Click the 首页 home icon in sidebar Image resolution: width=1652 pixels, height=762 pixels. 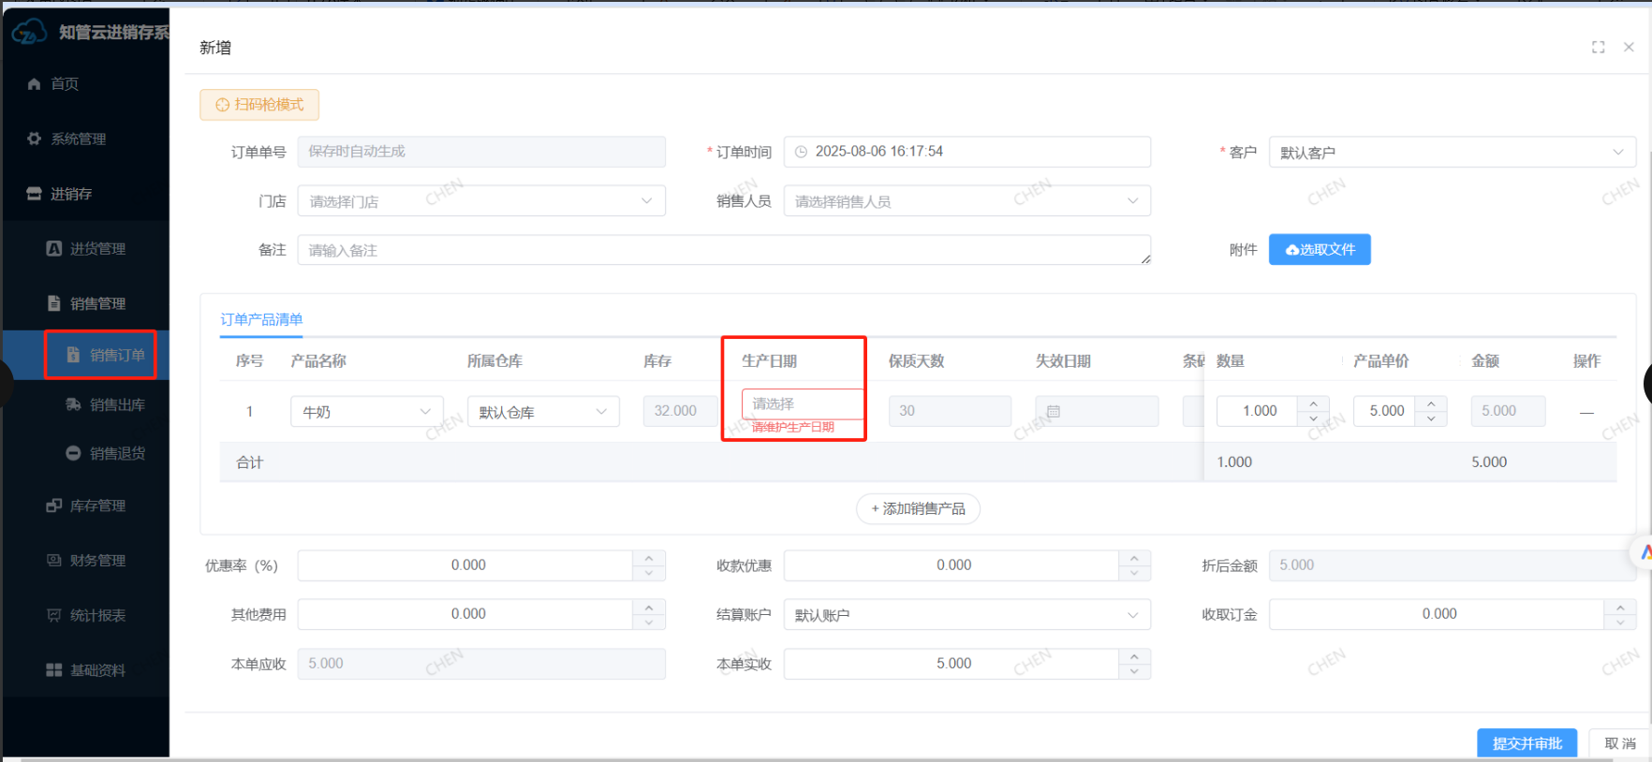coord(35,84)
